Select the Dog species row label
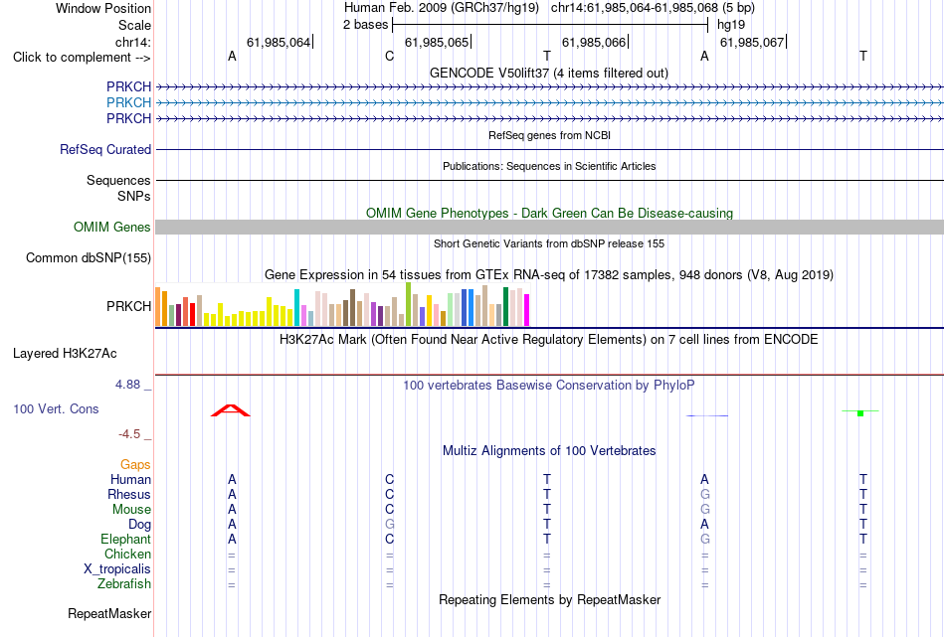 click(139, 525)
